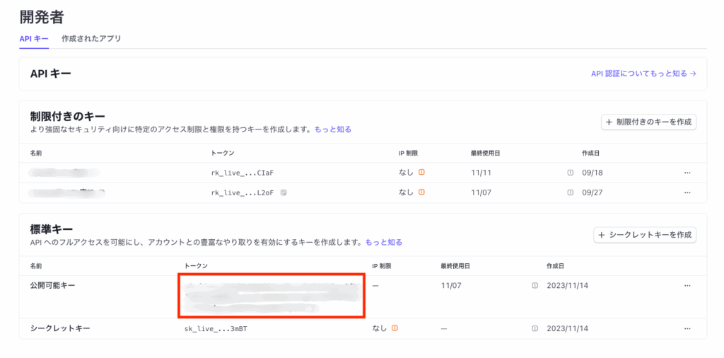Click the info icon next to 公開可能キー 2023/11/14 date
The image size is (724, 358).
pyautogui.click(x=535, y=286)
